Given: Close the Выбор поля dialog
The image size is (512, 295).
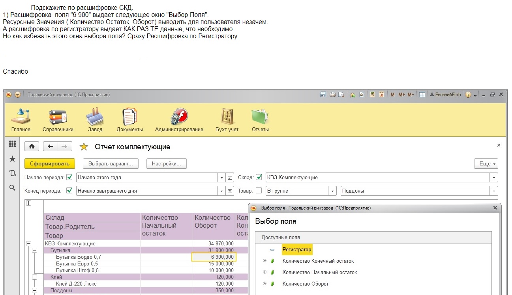Looking at the screenshot, I should tap(495, 208).
